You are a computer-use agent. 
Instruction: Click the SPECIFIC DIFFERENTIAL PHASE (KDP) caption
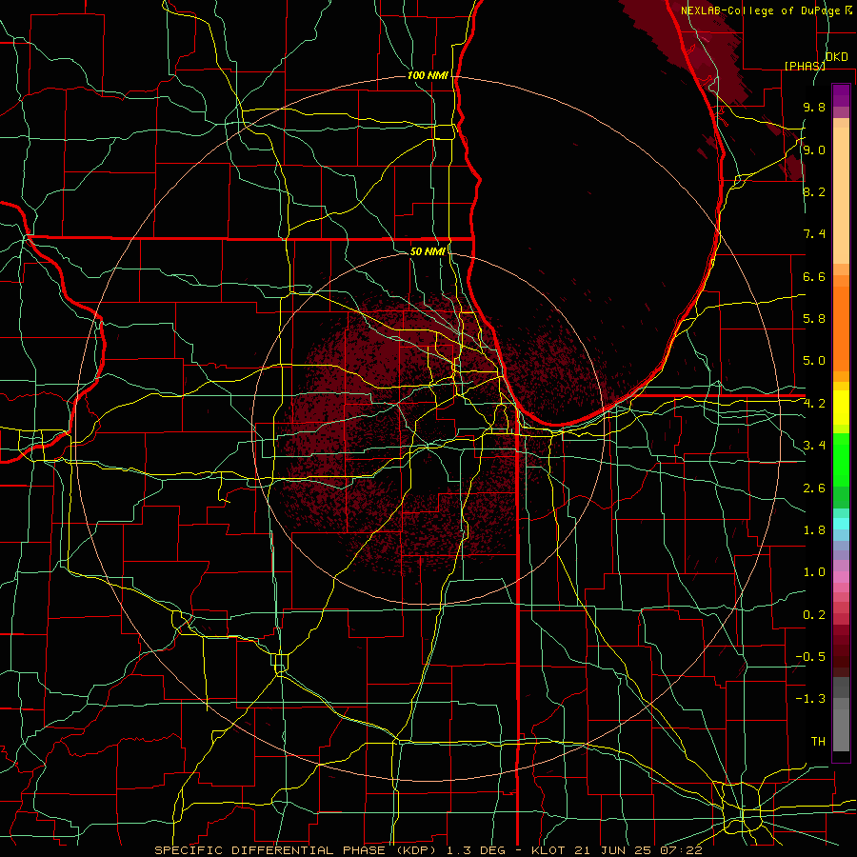[x=297, y=850]
